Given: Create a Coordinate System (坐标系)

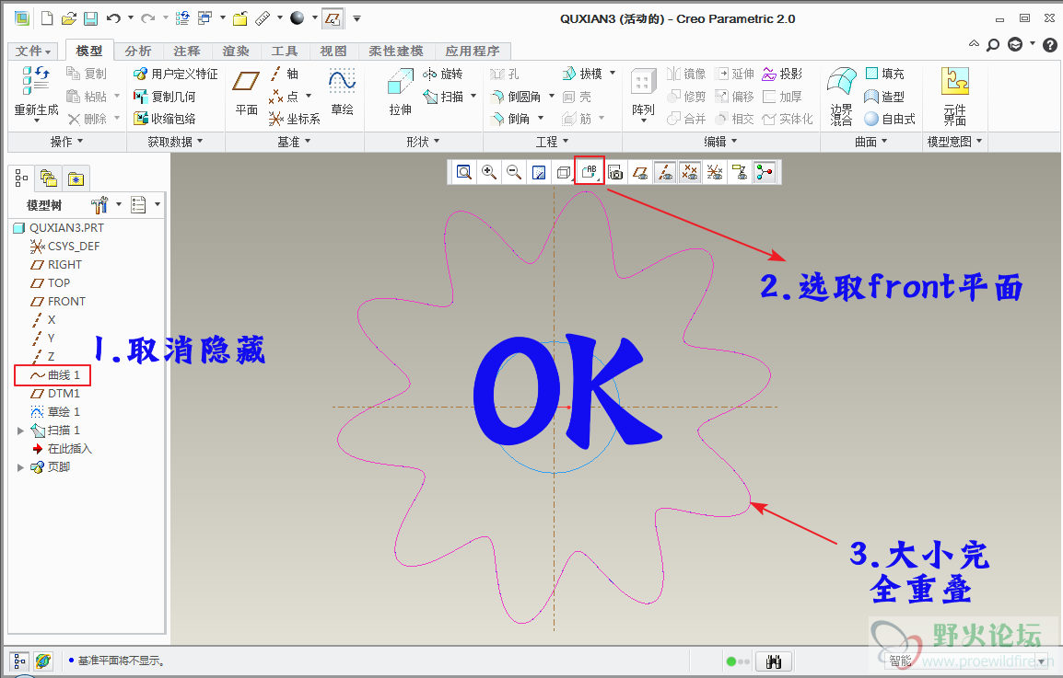Looking at the screenshot, I should point(294,120).
